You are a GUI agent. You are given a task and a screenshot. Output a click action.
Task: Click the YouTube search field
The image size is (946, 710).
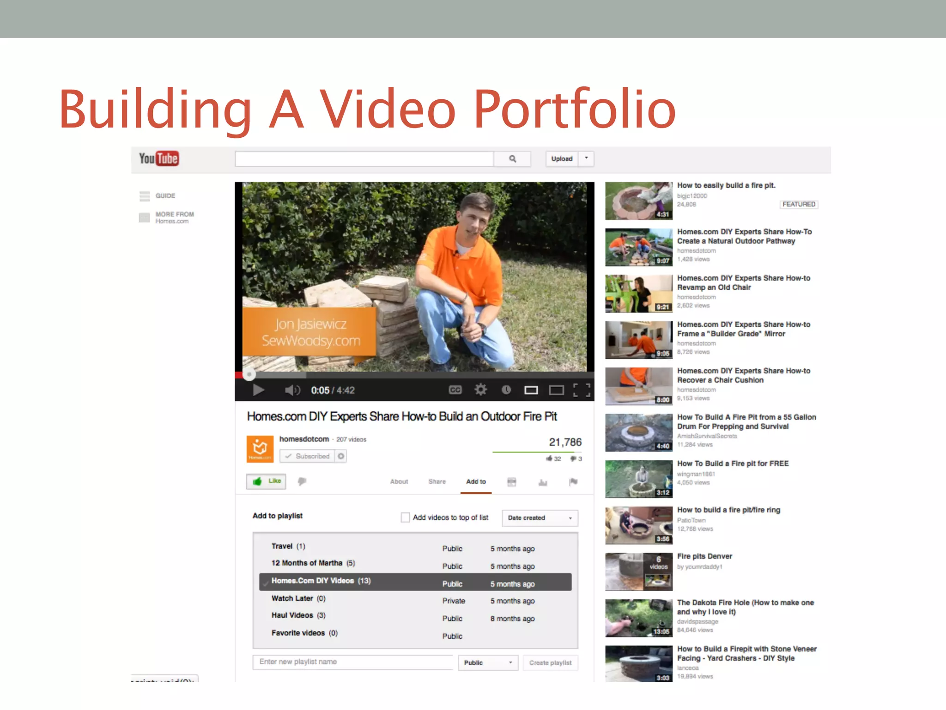click(364, 159)
